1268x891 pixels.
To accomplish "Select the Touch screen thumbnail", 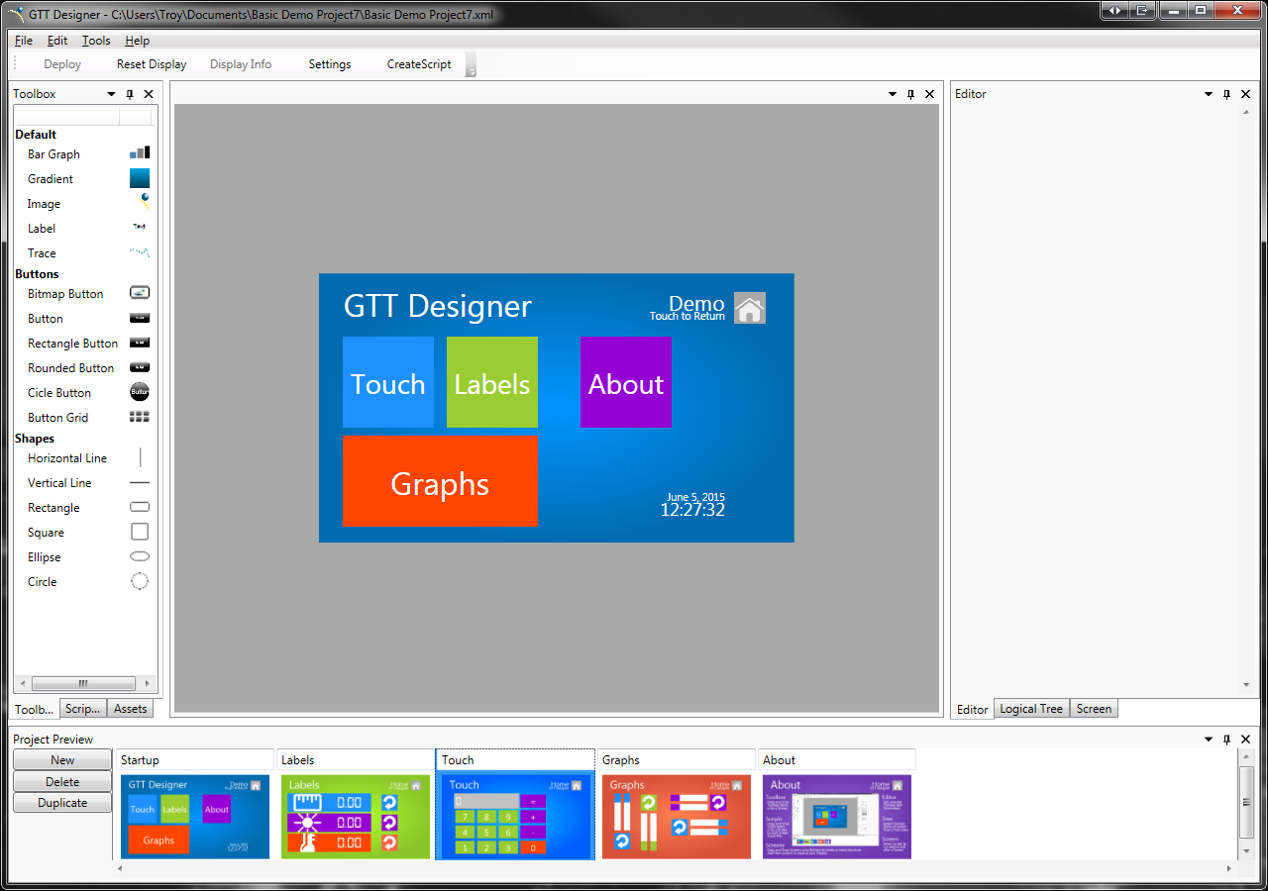I will pos(515,817).
